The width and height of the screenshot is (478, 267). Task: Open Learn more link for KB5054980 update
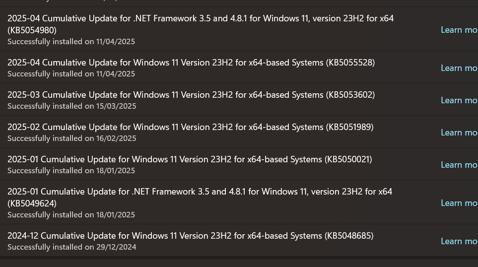(x=459, y=30)
